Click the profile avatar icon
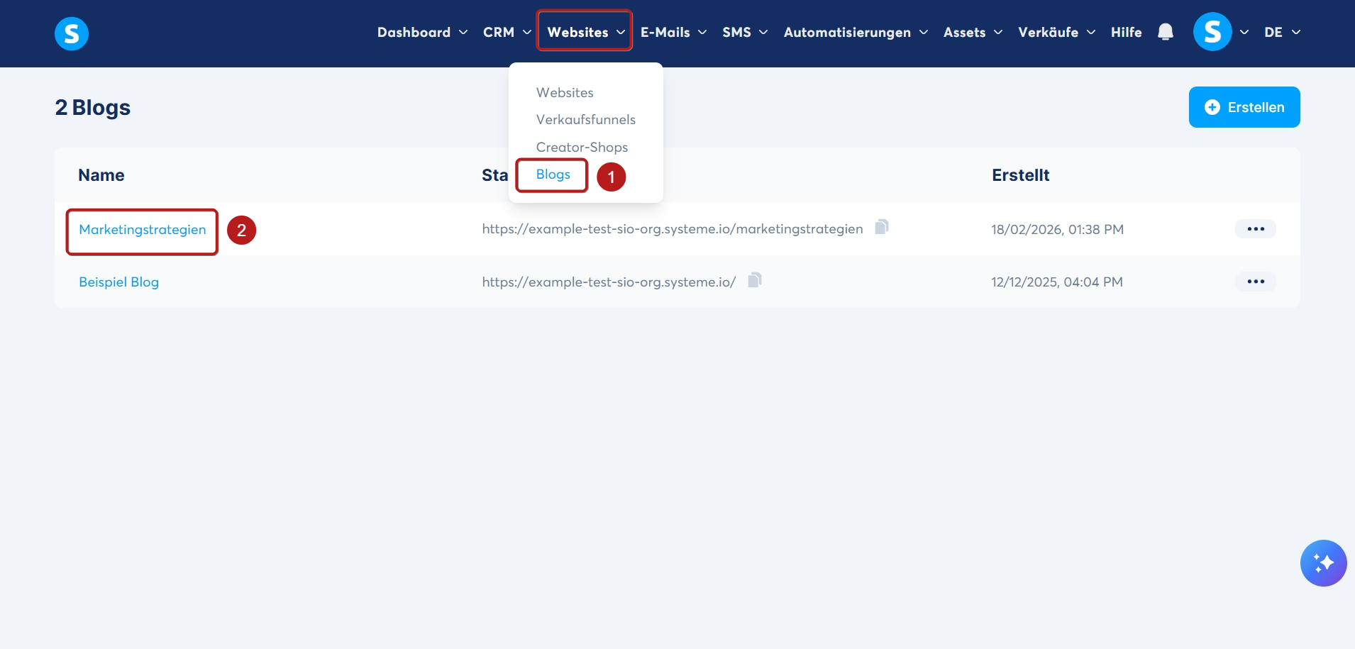This screenshot has height=649, width=1355. coord(1212,32)
